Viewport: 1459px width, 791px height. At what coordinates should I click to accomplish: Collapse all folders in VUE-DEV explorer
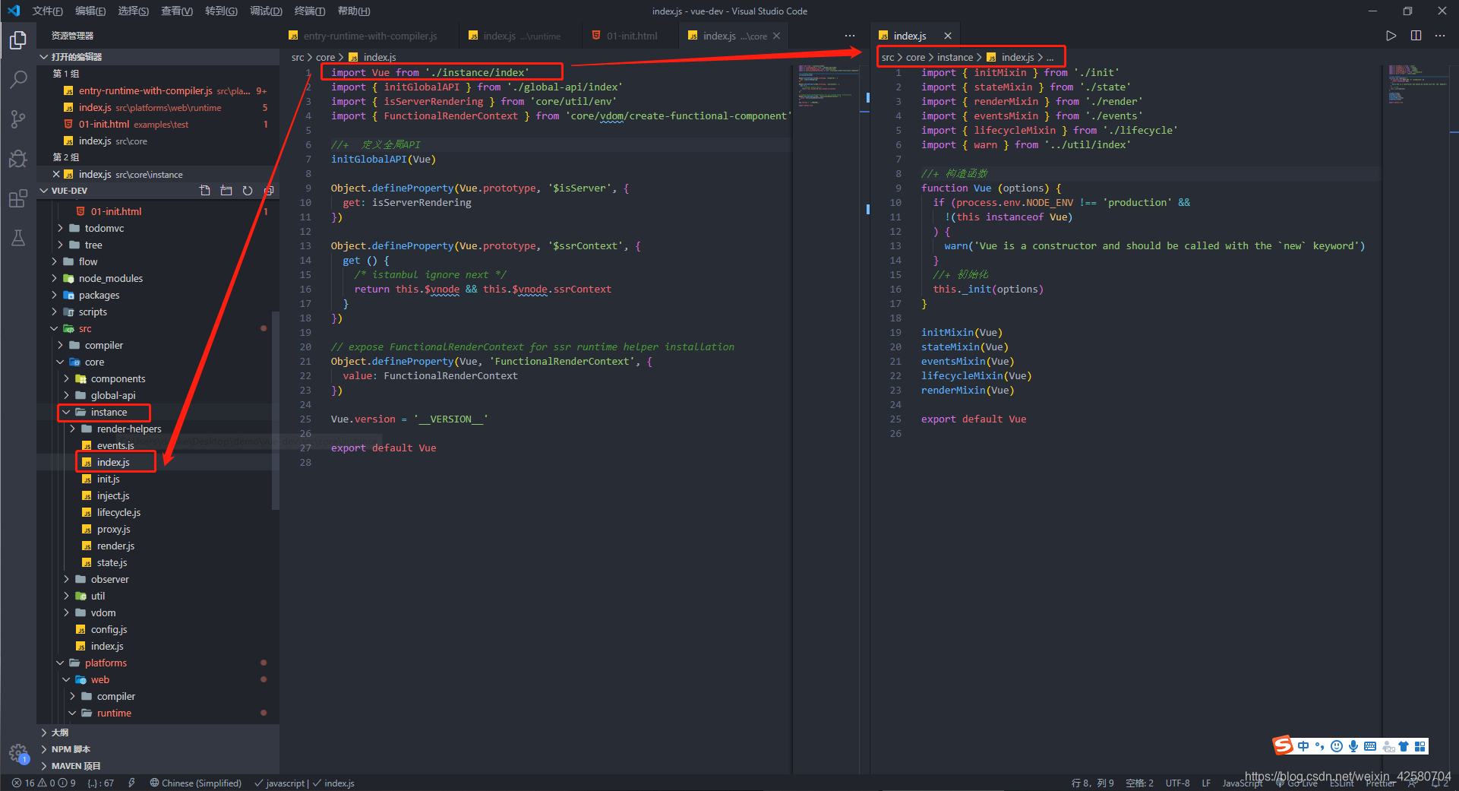click(x=269, y=191)
